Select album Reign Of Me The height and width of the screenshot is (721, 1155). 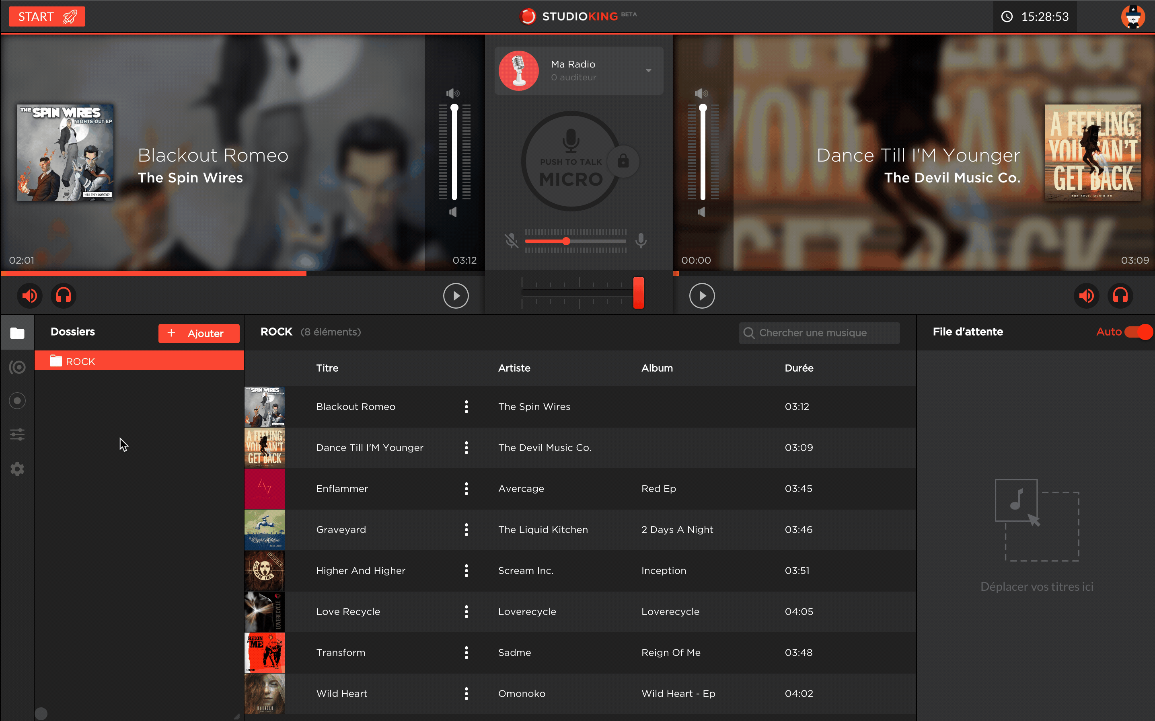click(671, 653)
